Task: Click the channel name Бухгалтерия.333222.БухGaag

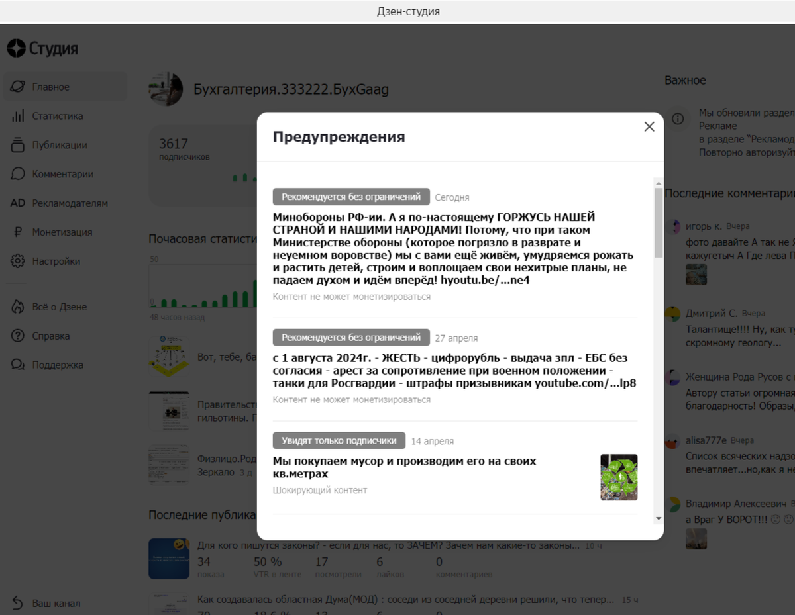Action: click(x=291, y=89)
